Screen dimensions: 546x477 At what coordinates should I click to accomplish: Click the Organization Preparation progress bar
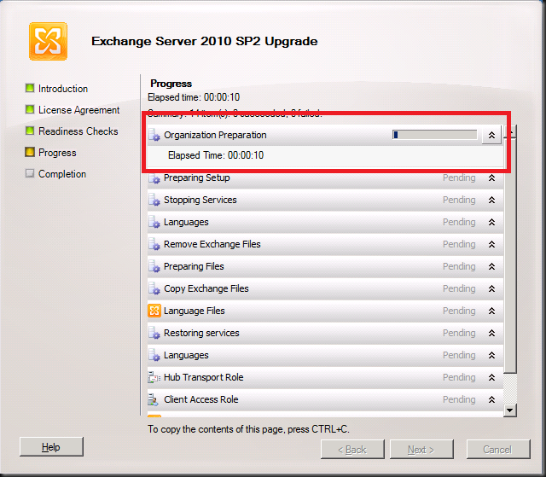point(434,135)
